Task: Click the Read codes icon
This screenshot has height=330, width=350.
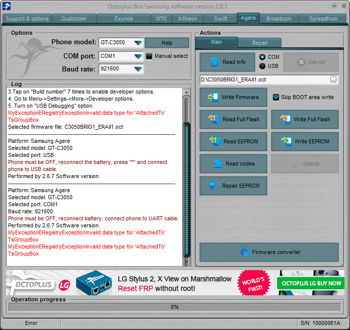Action: pyautogui.click(x=218, y=163)
